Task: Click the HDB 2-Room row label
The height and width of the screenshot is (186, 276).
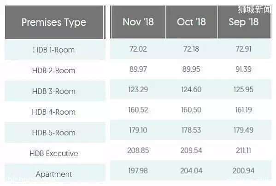Action: click(x=54, y=71)
